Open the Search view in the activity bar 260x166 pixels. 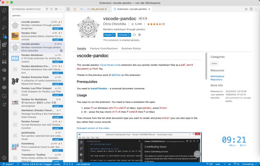(x=4, y=18)
